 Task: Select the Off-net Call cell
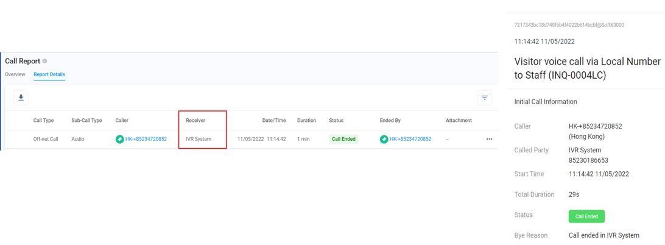click(x=46, y=140)
